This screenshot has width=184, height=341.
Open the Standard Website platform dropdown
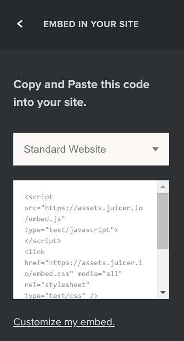(x=91, y=149)
